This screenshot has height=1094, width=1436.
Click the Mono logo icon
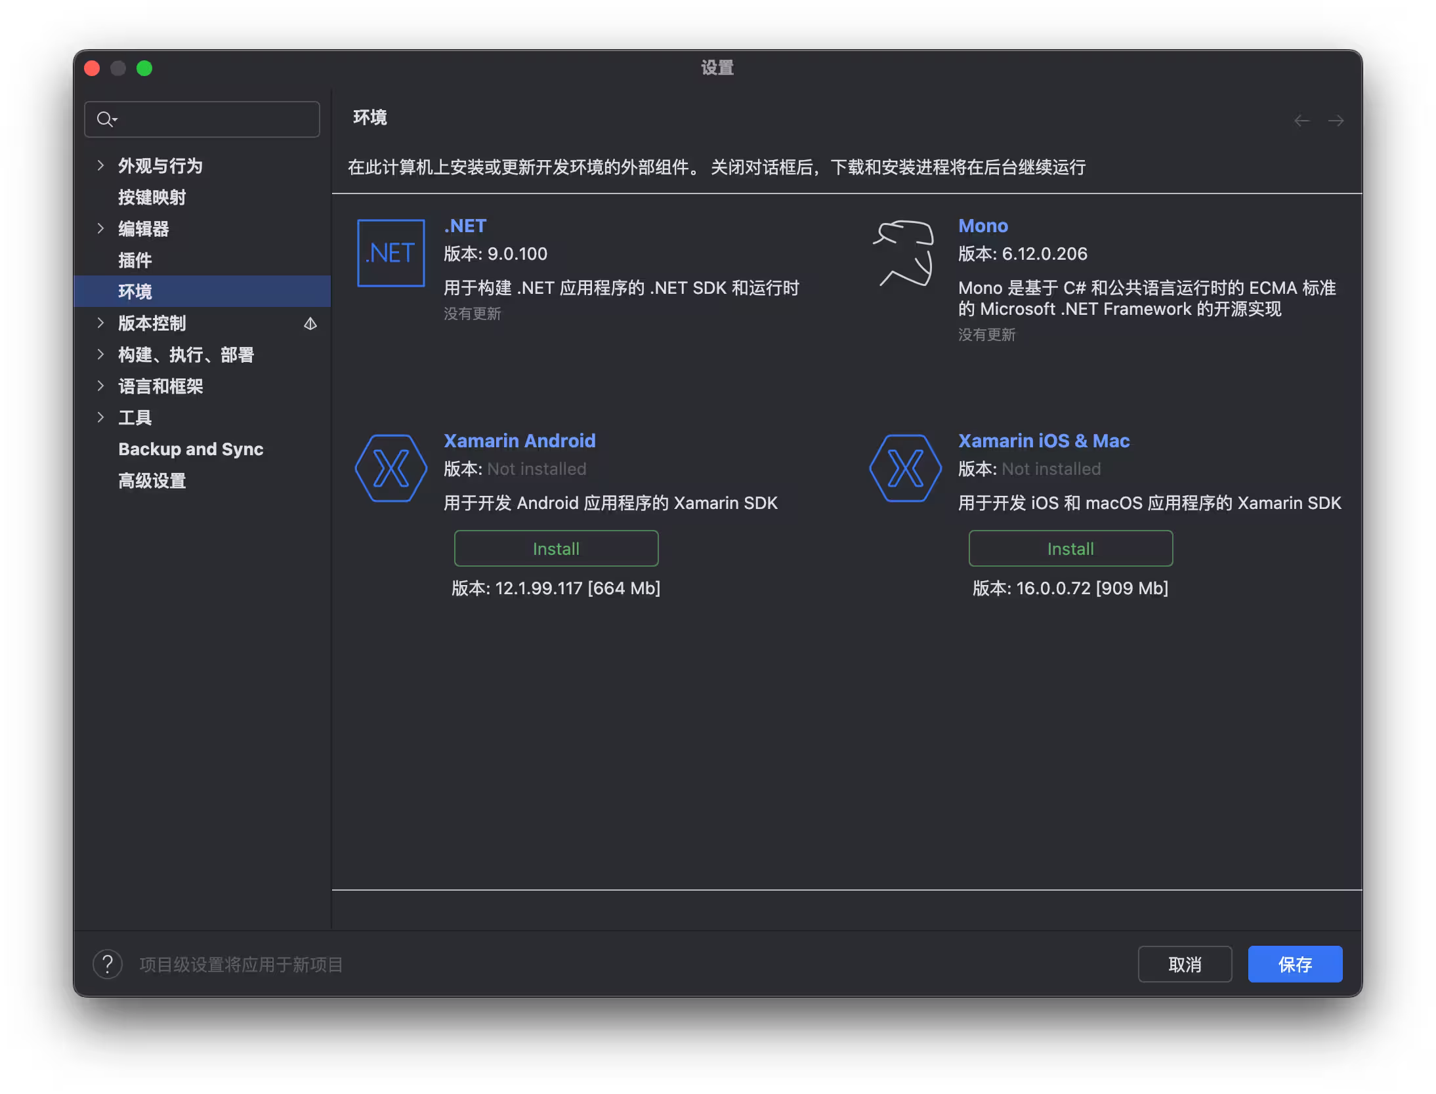point(904,253)
